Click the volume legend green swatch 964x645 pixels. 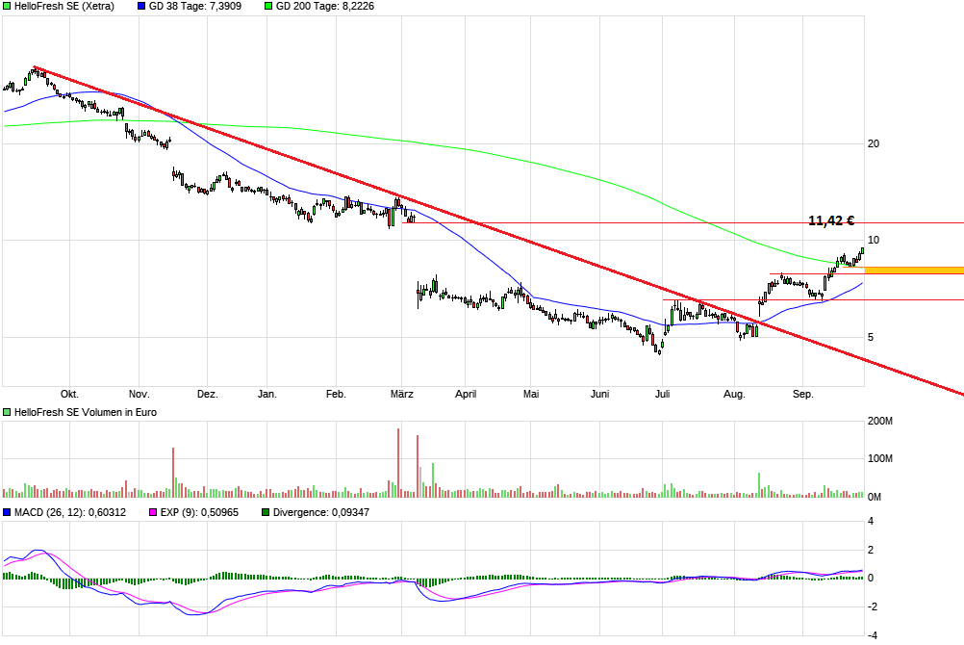coord(7,412)
